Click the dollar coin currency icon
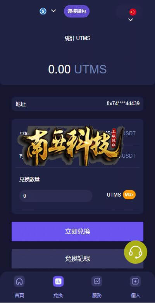Image resolution: width=155 pixels, height=303 pixels. point(43,11)
